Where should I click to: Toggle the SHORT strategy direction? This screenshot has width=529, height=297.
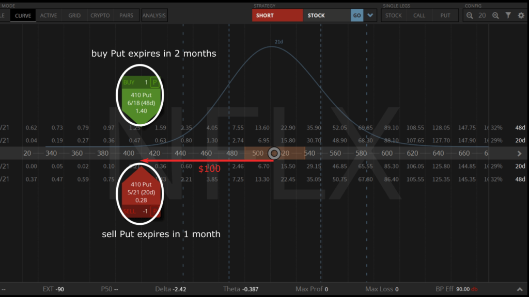click(x=277, y=15)
